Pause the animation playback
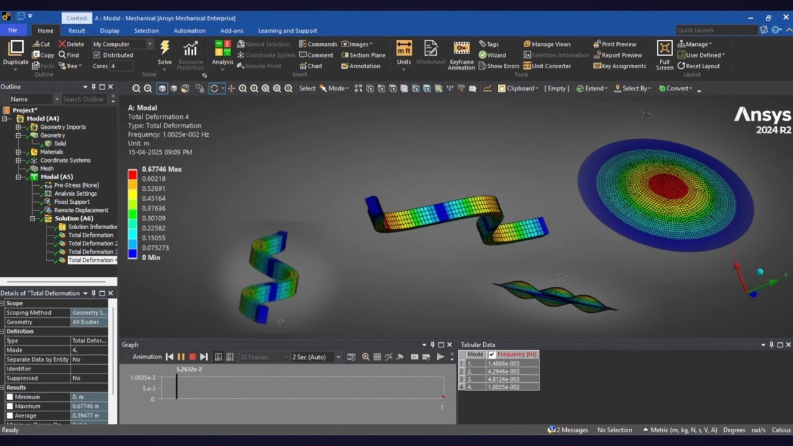The width and height of the screenshot is (793, 446). (181, 357)
